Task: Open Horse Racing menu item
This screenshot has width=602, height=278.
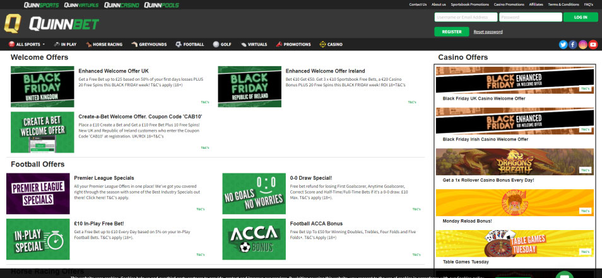Action: point(104,45)
